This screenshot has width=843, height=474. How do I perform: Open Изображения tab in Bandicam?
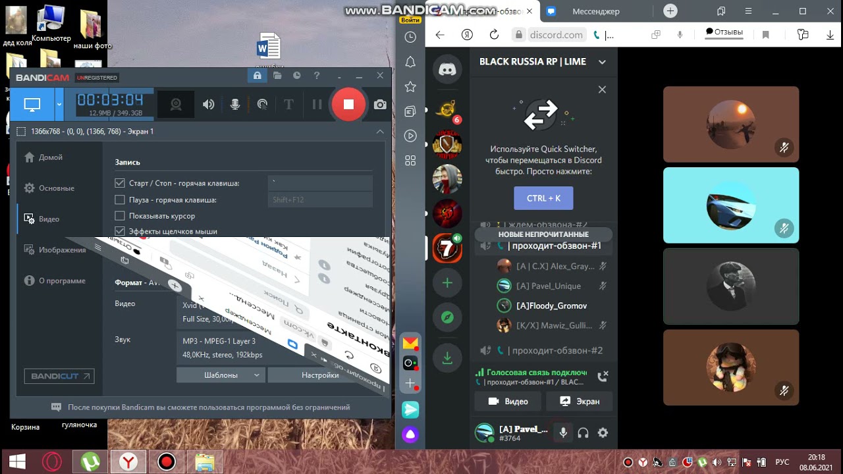pyautogui.click(x=55, y=250)
